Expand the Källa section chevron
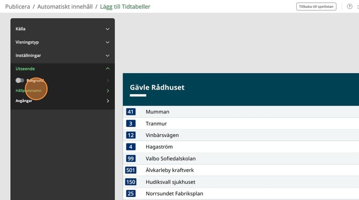 [107, 29]
